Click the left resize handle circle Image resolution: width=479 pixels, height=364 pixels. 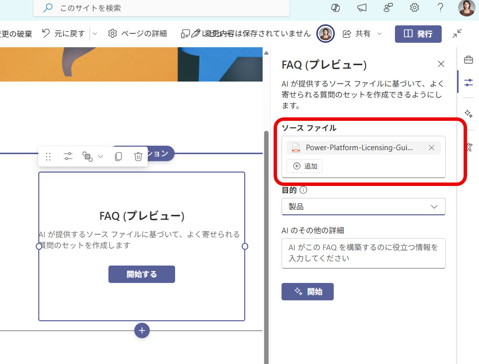pos(39,246)
